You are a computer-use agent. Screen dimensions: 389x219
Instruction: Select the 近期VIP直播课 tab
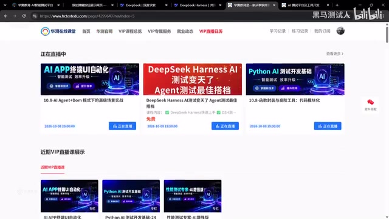pos(53,167)
